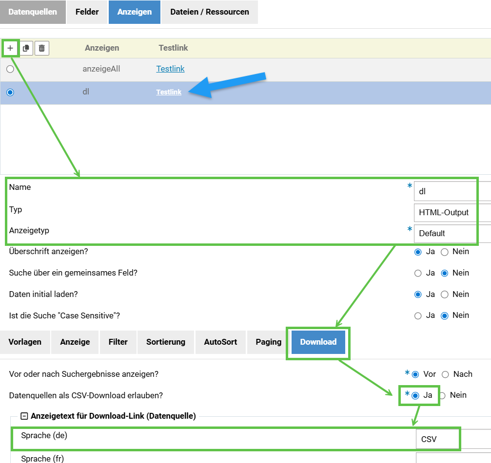Set Daten initial laden to Nein
The image size is (491, 463).
(445, 295)
